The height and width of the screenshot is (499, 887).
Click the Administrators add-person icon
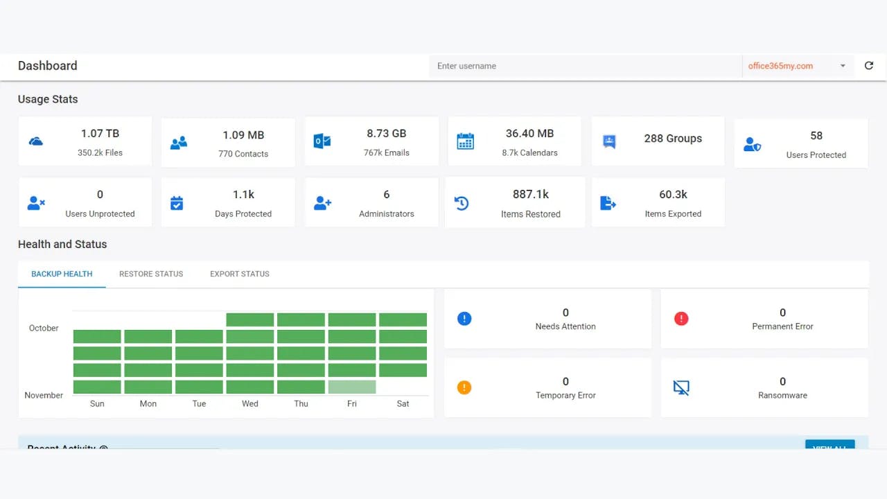pyautogui.click(x=322, y=202)
